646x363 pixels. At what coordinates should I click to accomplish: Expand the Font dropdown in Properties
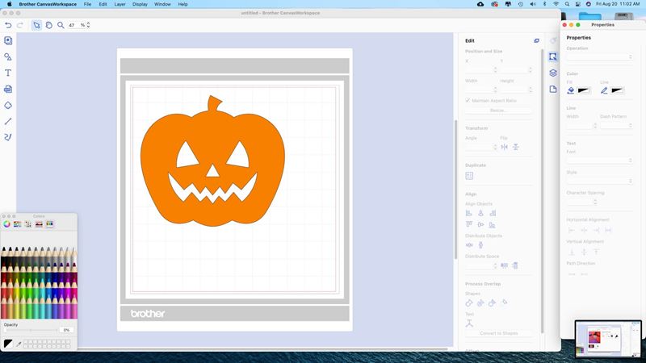click(599, 160)
